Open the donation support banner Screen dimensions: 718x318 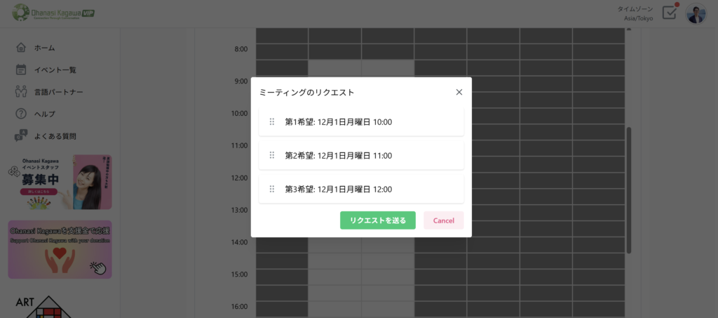coord(60,249)
